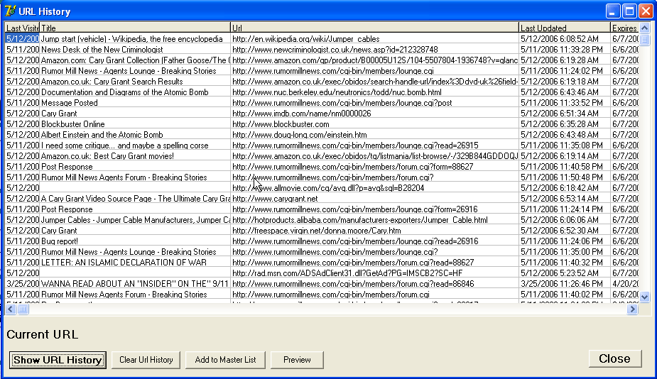Screen dimensions: 657x379
Task: Click the vertical scrollbar thumb
Action: click(644, 40)
